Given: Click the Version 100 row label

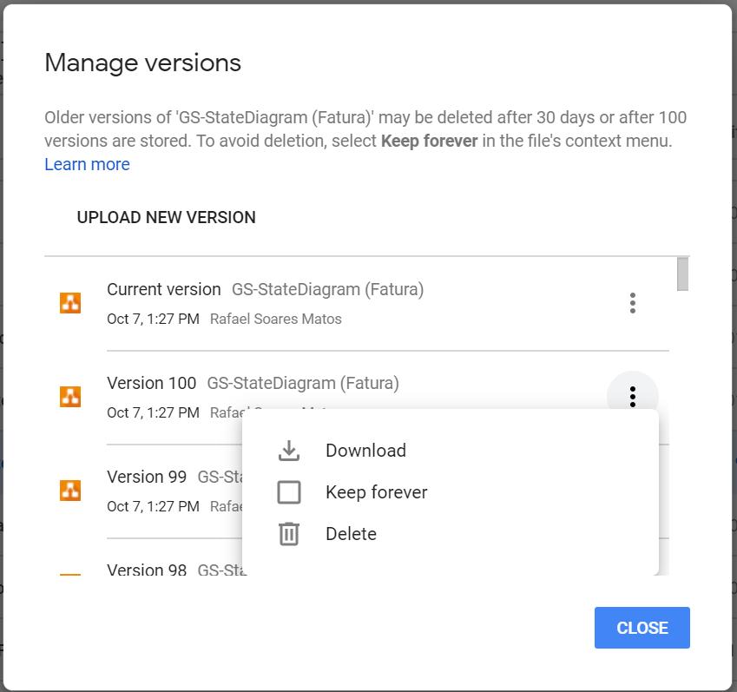Looking at the screenshot, I should 152,383.
